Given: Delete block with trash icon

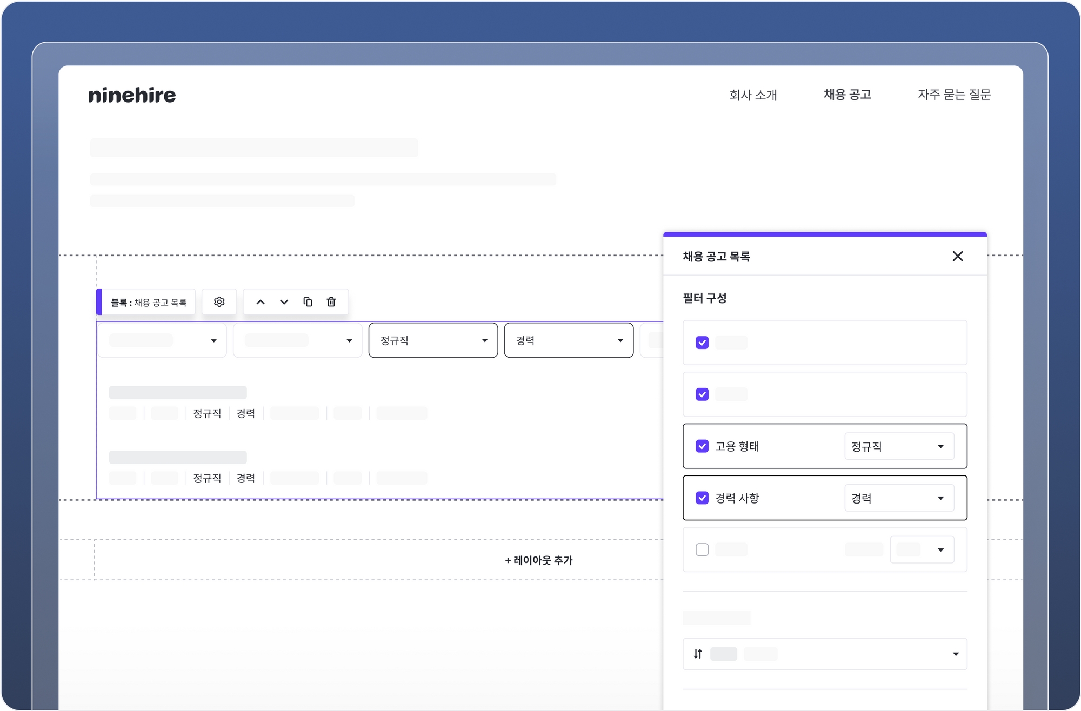Looking at the screenshot, I should [x=331, y=301].
